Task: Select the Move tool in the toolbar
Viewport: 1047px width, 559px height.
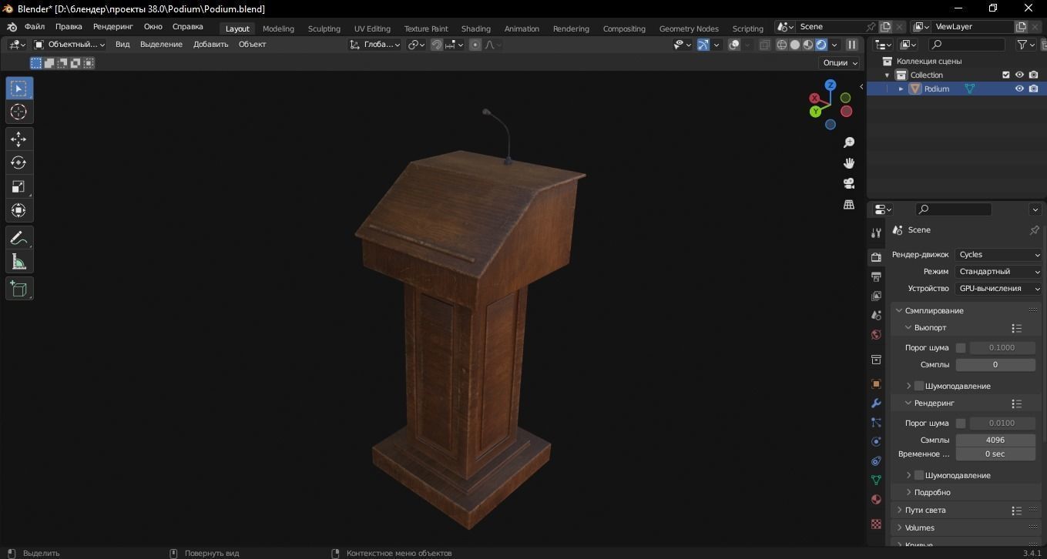Action: pyautogui.click(x=18, y=139)
